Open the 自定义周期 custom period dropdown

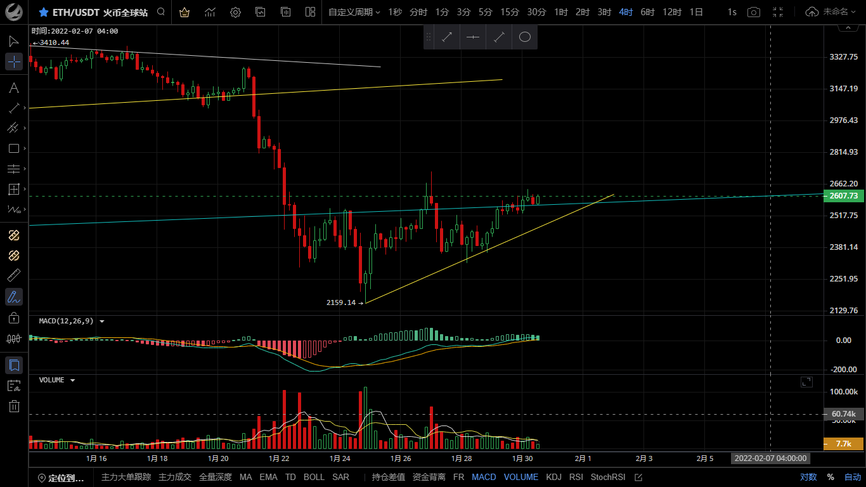click(354, 12)
